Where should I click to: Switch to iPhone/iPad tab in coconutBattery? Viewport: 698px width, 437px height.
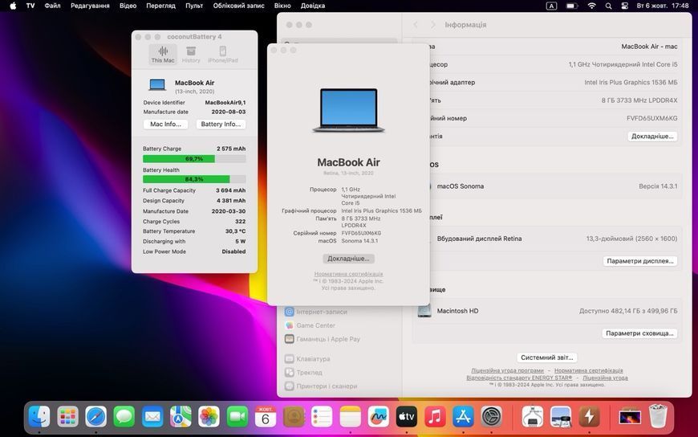[x=222, y=55]
